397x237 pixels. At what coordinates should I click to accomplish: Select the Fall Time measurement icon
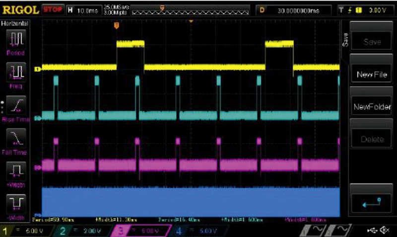tap(16, 138)
